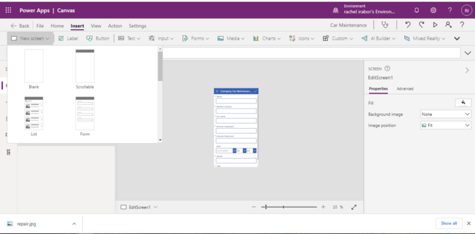Preview the app with play icon
The height and width of the screenshot is (234, 475).
coord(435,25)
